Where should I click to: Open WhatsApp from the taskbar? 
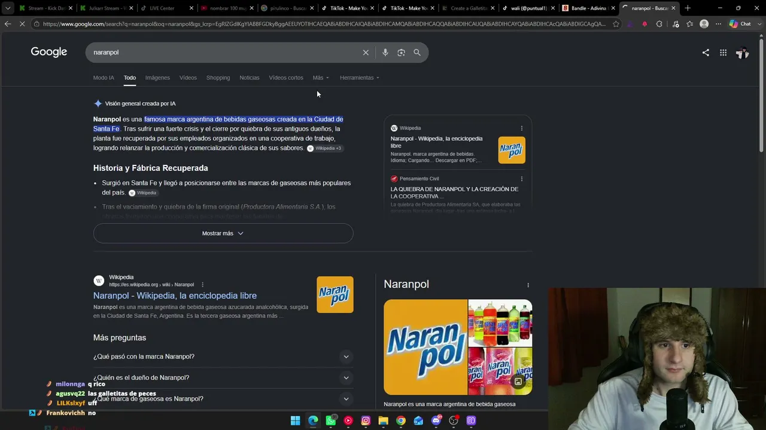coord(331,420)
